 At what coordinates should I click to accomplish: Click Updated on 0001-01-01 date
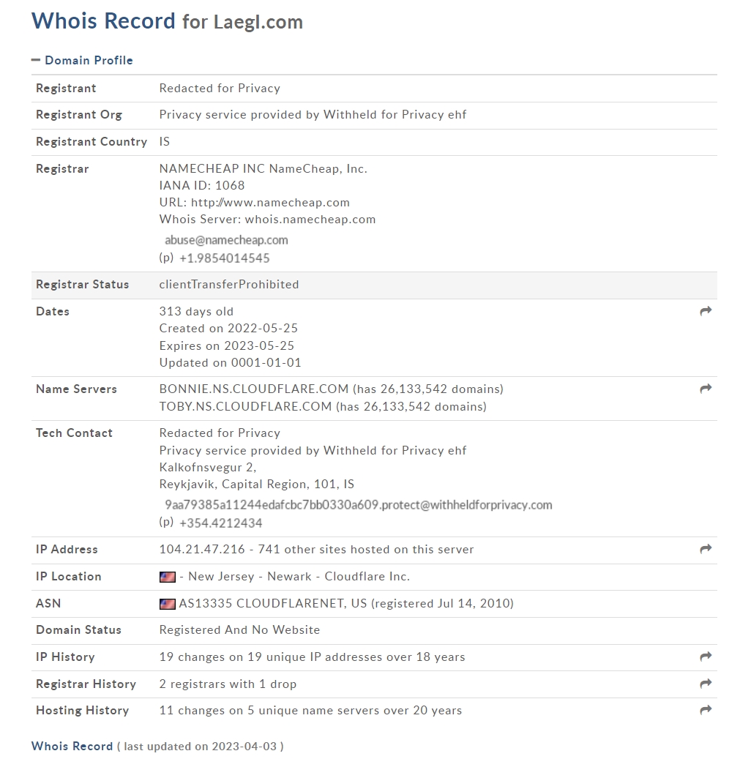coord(231,362)
